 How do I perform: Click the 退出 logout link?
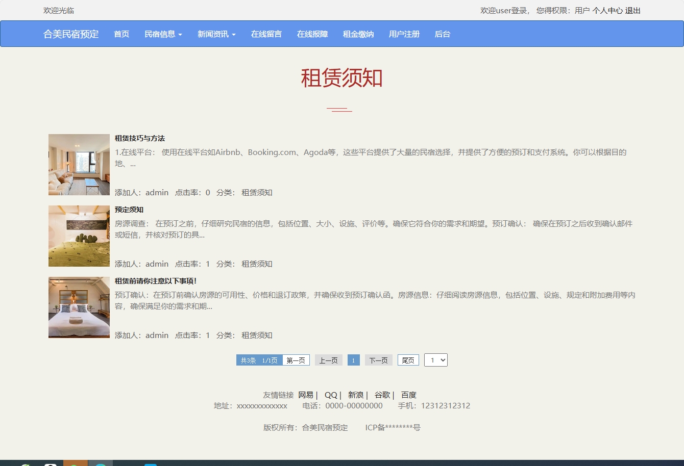coord(633,10)
